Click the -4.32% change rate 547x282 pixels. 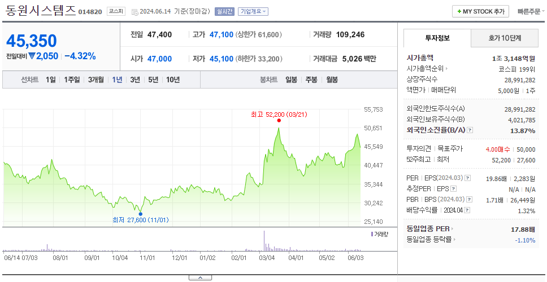pos(80,56)
